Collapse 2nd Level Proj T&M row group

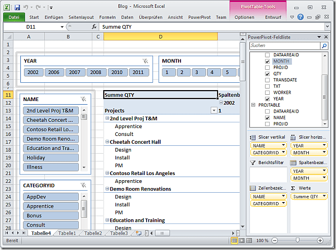tap(107, 118)
